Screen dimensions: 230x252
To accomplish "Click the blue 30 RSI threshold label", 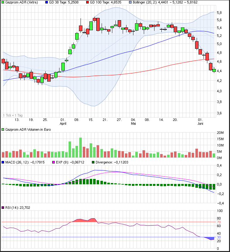I will 219,237.
